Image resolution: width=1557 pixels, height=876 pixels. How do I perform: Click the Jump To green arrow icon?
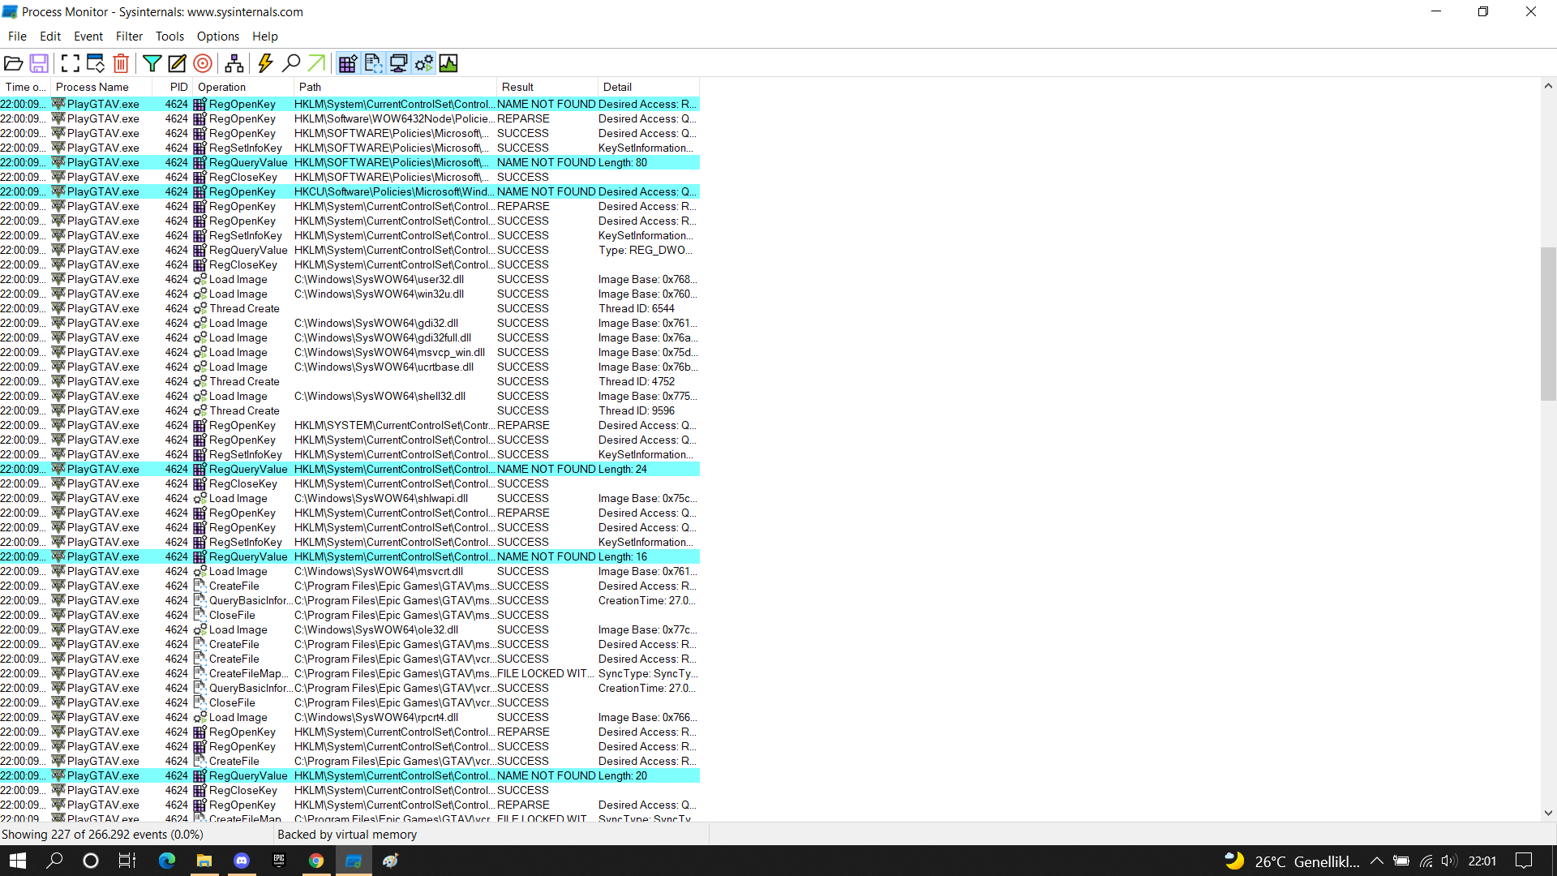(316, 63)
